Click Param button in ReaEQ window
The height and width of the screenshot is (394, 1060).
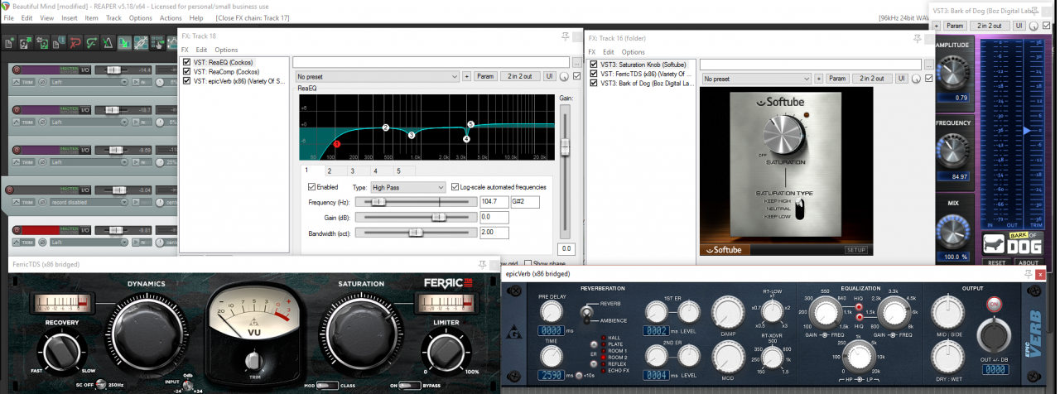485,76
